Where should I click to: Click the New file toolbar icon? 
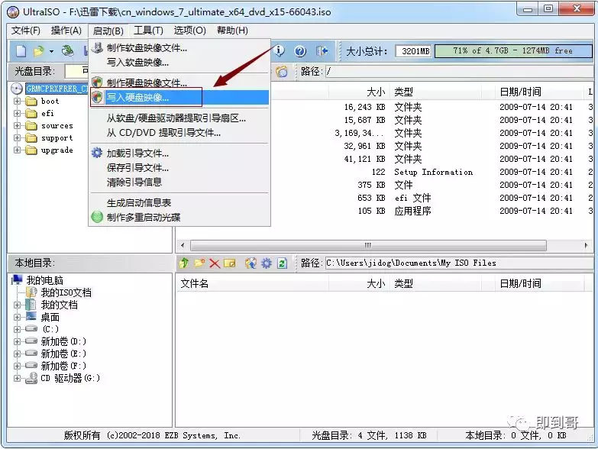click(x=21, y=51)
